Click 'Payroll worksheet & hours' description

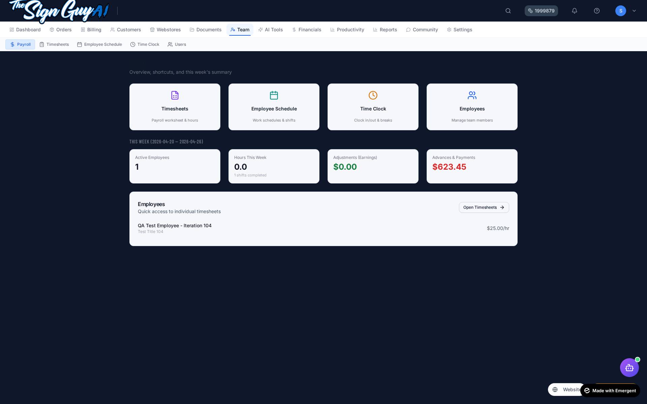175,120
